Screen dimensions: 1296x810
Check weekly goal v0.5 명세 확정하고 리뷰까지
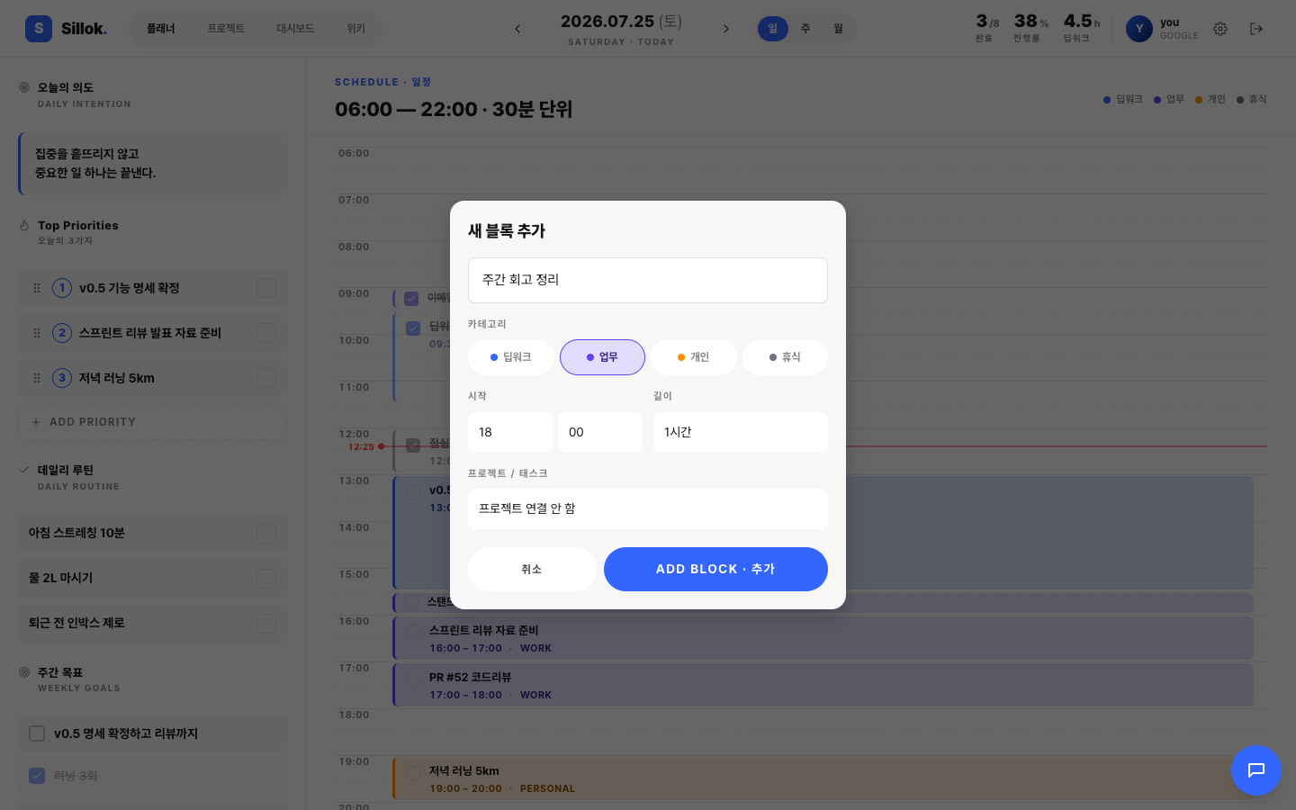(x=37, y=733)
